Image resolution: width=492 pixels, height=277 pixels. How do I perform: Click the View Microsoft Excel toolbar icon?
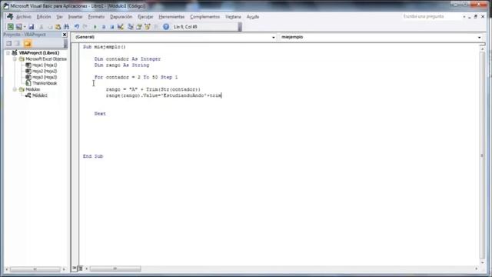[x=11, y=27]
